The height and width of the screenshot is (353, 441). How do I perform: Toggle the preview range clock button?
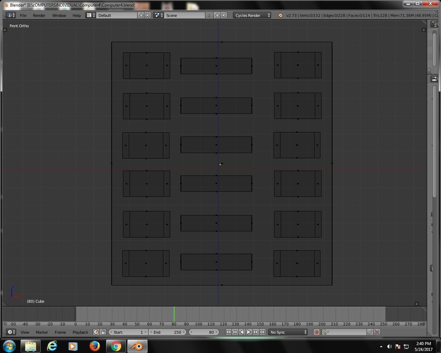click(96, 332)
